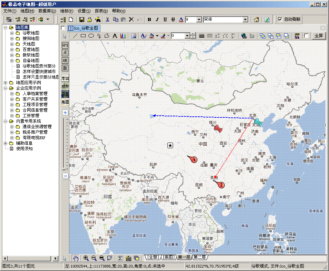
Task: Click the thick line style icon
Action: 202,36
